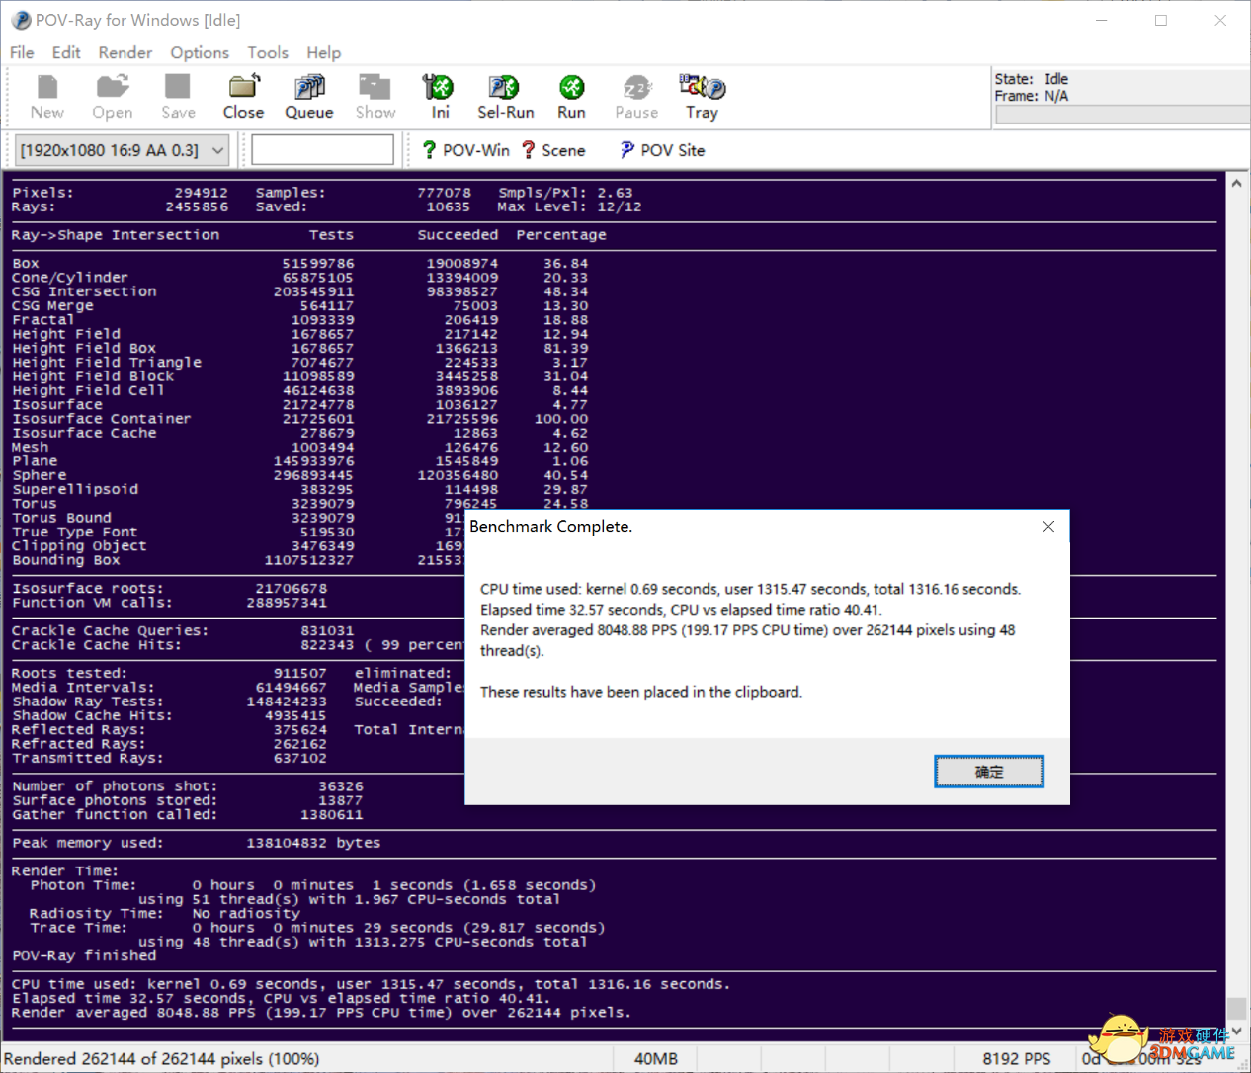The image size is (1251, 1073).
Task: Open the Help menu
Action: tap(323, 52)
